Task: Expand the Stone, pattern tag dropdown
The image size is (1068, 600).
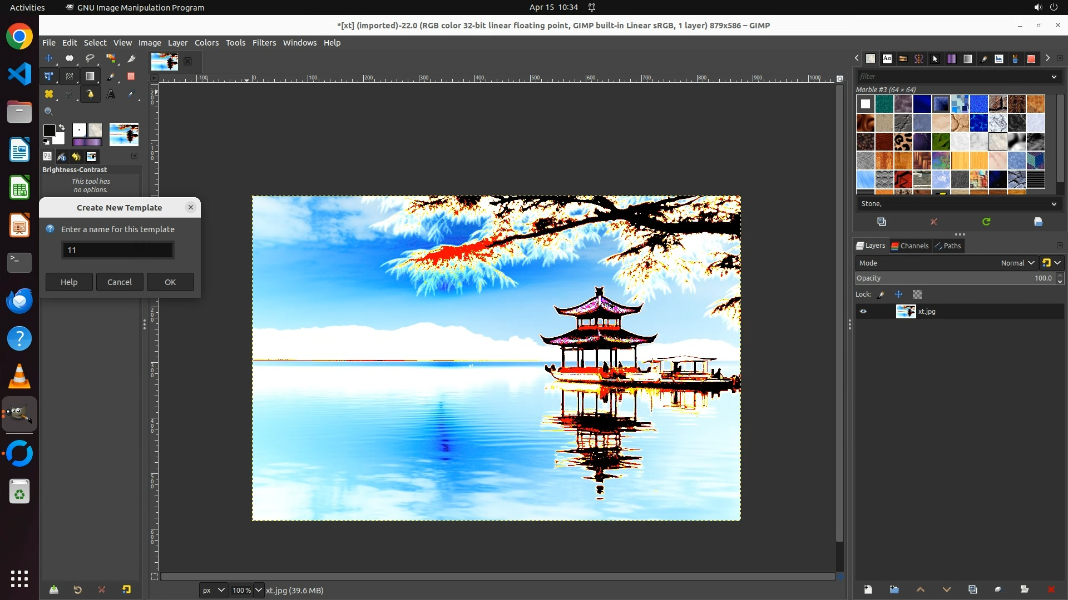Action: click(1054, 204)
